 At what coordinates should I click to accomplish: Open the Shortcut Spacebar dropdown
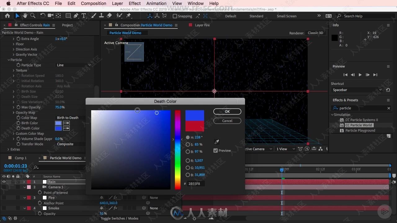pos(357,90)
